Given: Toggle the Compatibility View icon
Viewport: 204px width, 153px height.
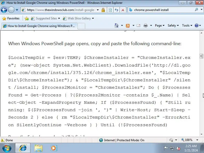Looking at the screenshot, I should tap(110, 10).
